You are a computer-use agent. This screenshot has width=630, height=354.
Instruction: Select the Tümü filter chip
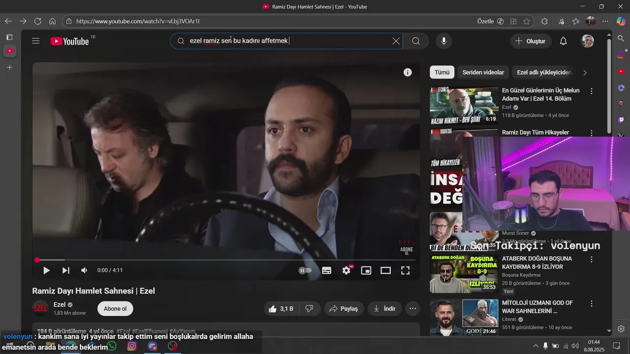[442, 72]
